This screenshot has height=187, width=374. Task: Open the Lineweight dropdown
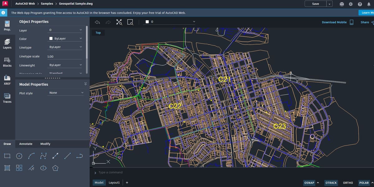[65, 65]
